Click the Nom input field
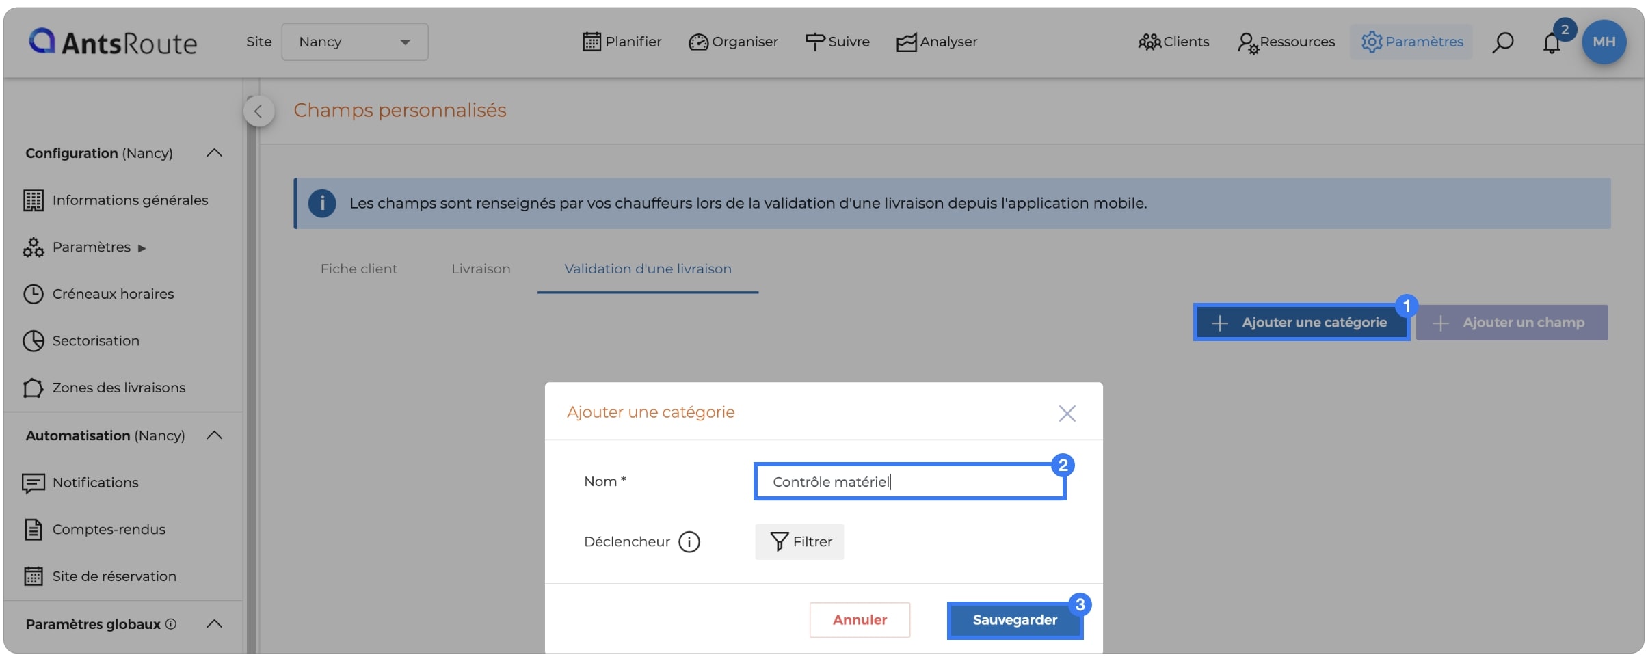The image size is (1648, 659). coord(909,481)
